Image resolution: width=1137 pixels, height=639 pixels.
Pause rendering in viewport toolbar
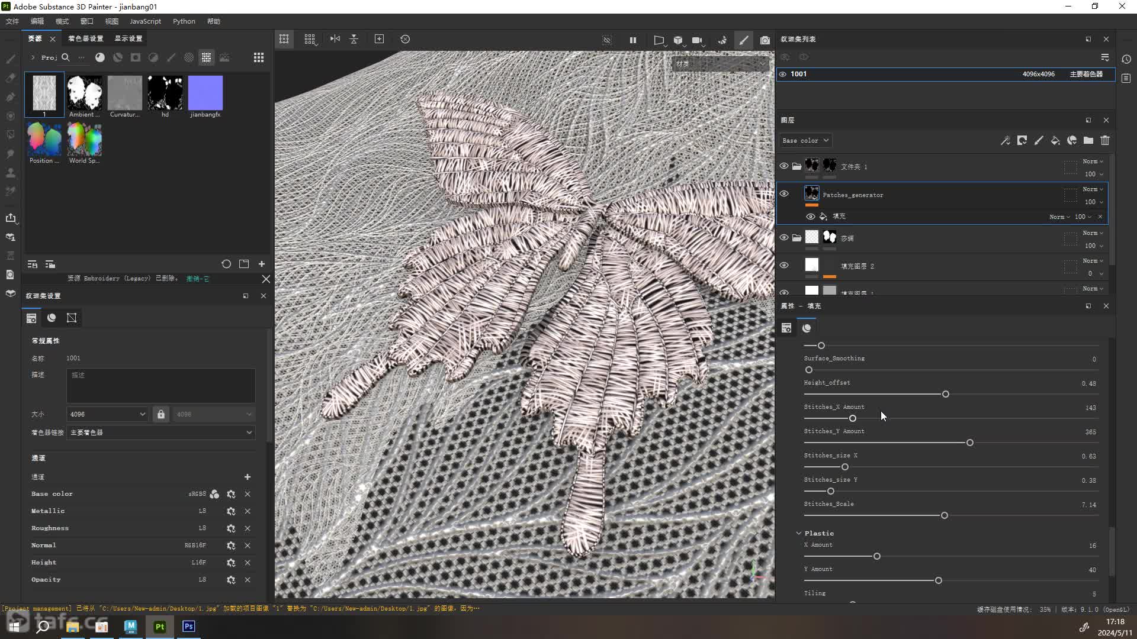(633, 40)
